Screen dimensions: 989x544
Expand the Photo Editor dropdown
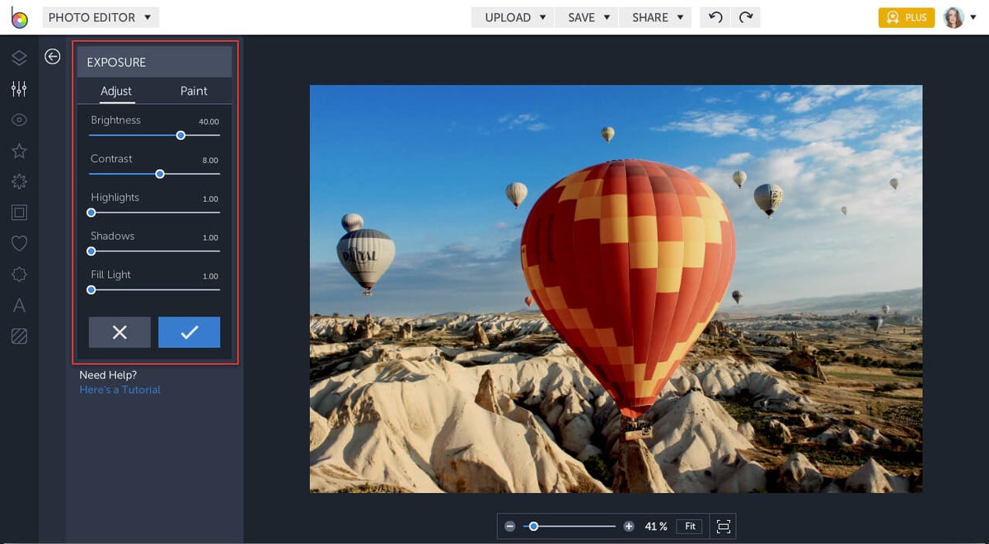pos(100,17)
